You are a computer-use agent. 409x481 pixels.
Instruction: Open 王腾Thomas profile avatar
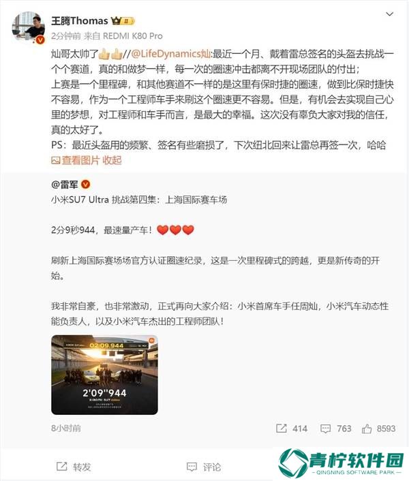(x=28, y=27)
